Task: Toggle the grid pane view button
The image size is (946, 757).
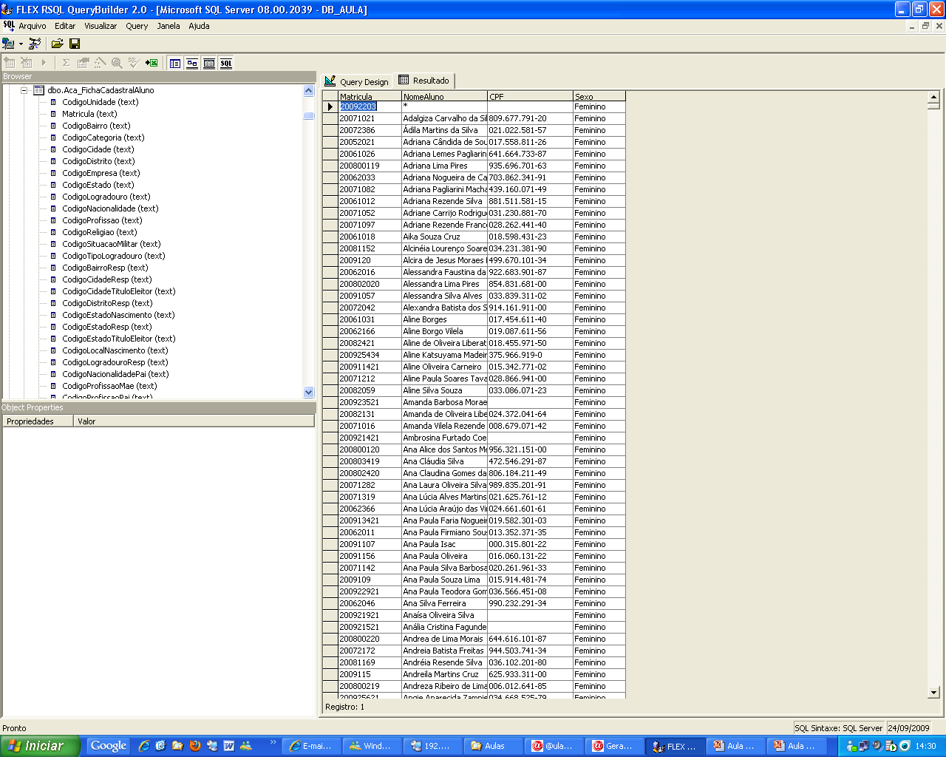Action: (x=209, y=64)
